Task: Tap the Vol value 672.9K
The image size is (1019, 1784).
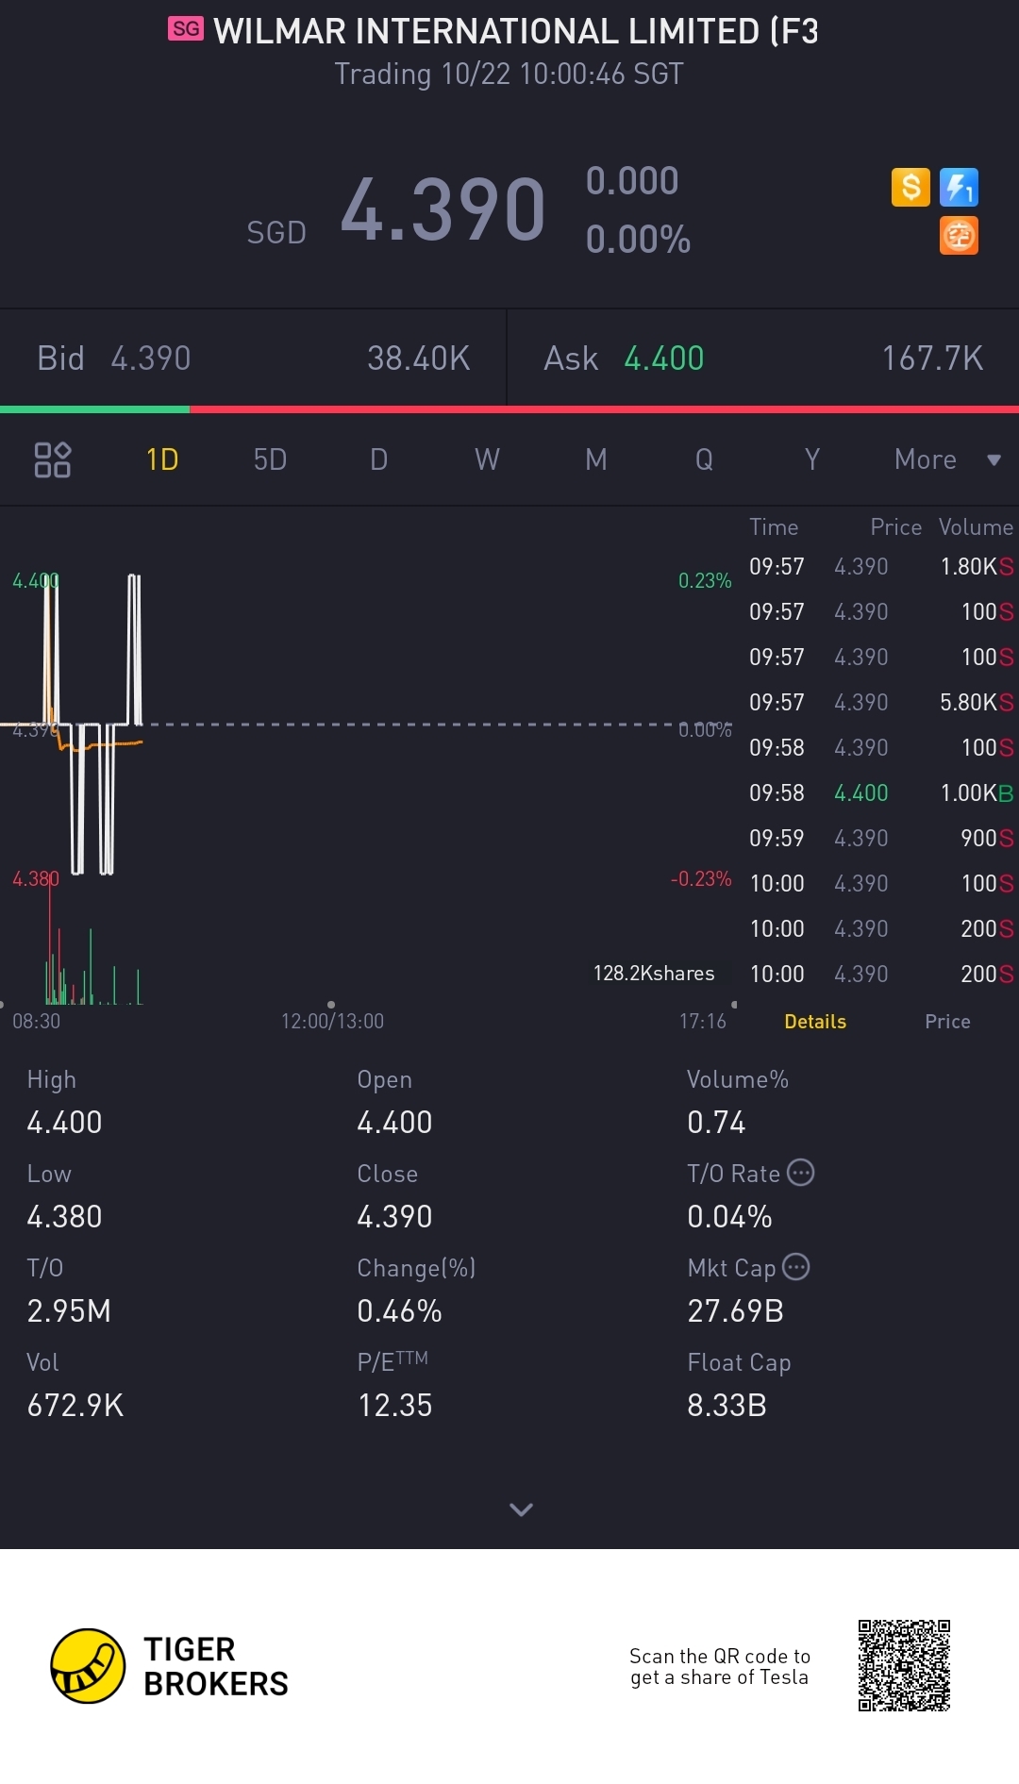Action: pyautogui.click(x=75, y=1405)
